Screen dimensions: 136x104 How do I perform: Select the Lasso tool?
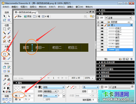click(x=9, y=29)
